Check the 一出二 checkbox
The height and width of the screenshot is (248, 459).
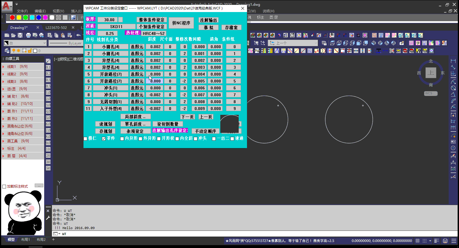coord(214,139)
